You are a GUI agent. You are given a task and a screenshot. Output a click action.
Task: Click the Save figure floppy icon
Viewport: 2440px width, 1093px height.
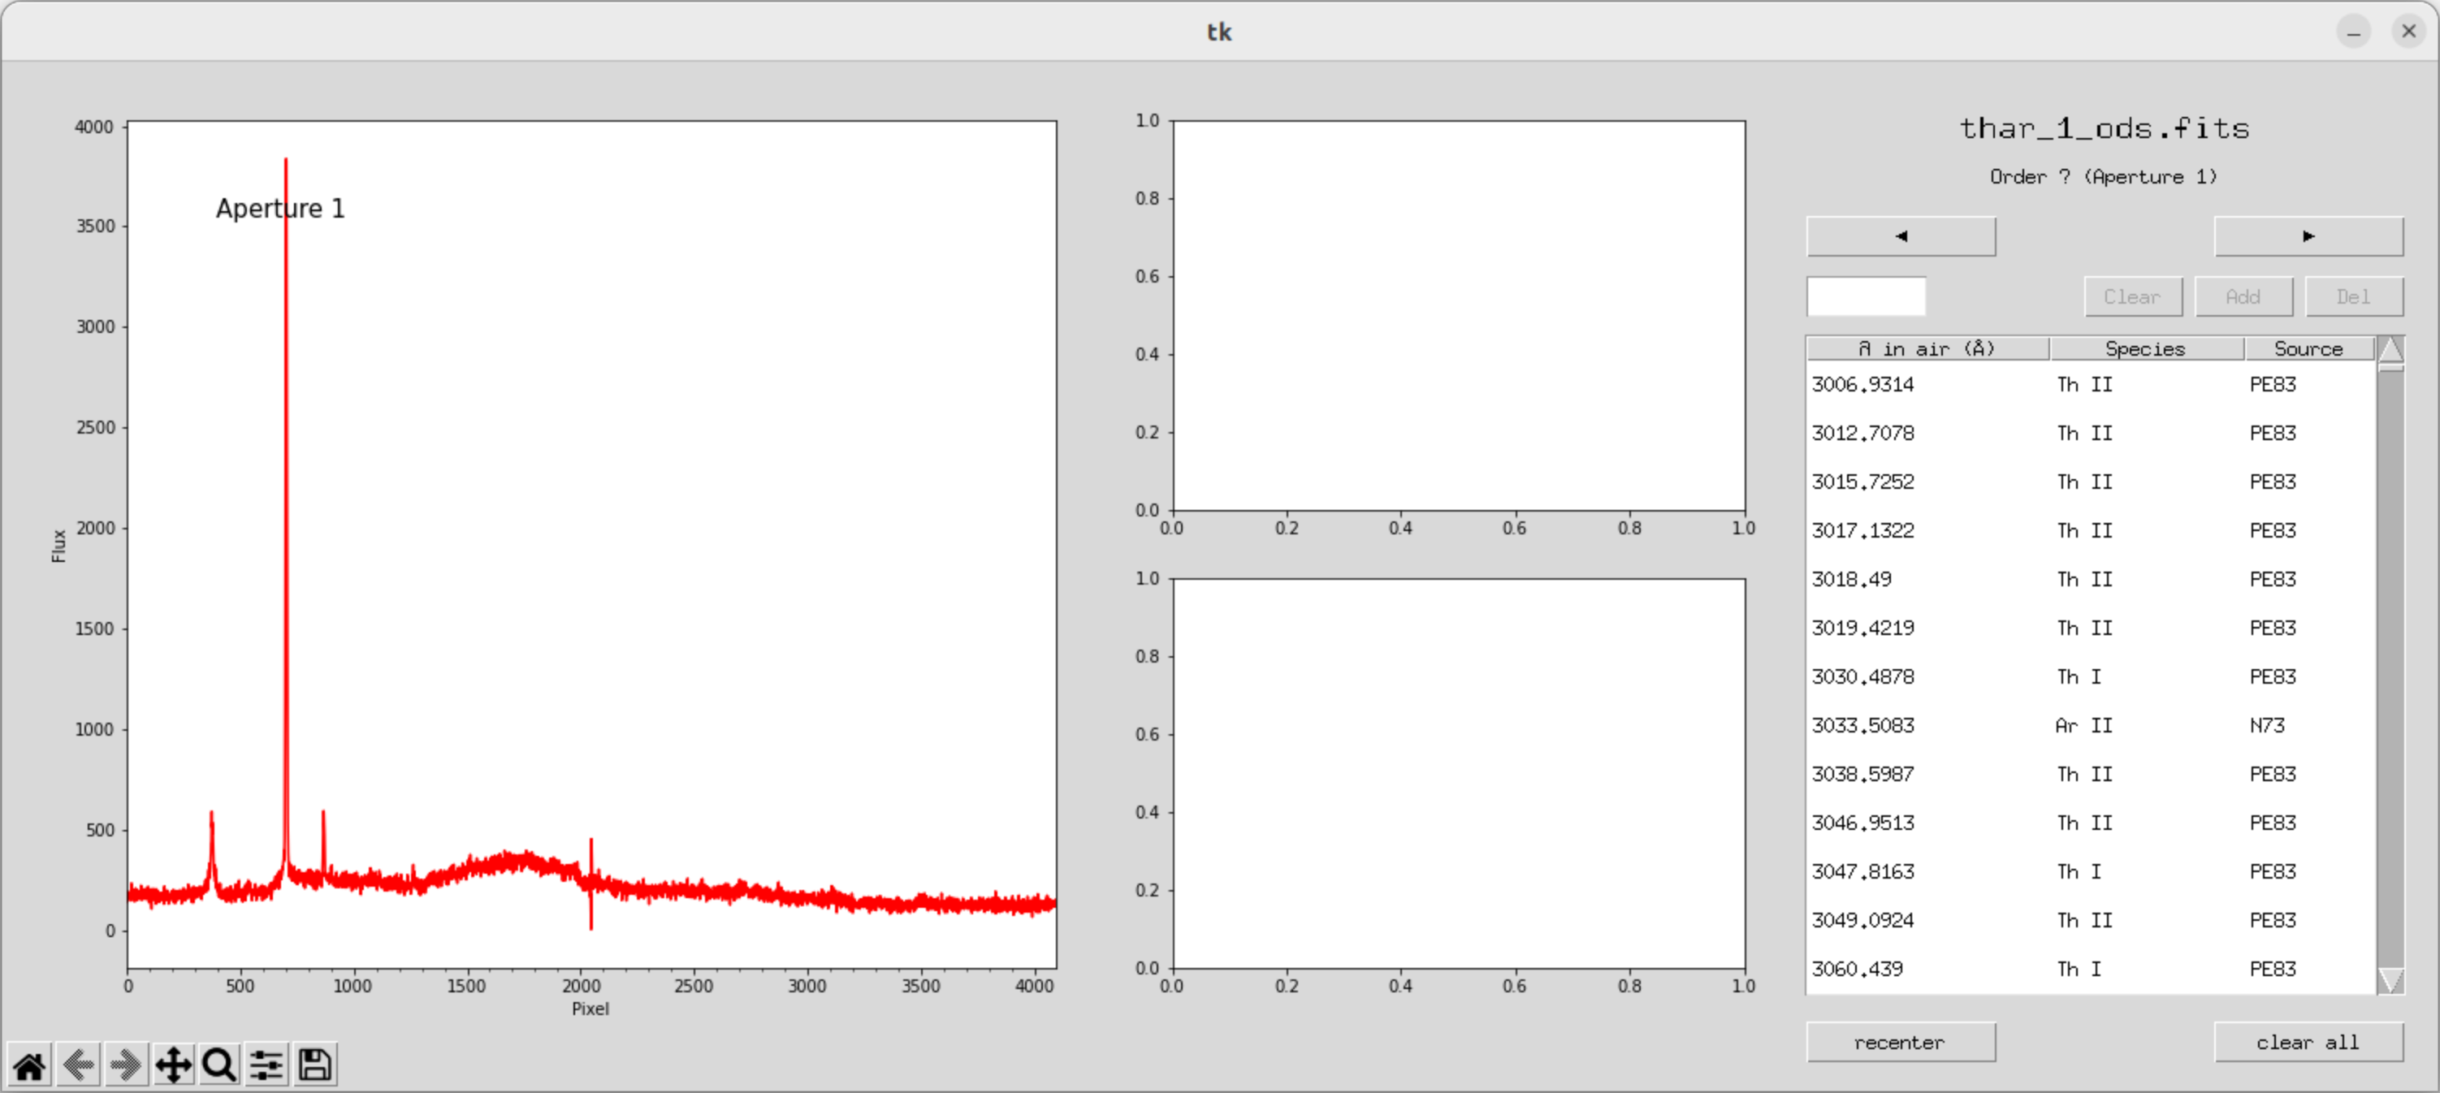pos(315,1065)
